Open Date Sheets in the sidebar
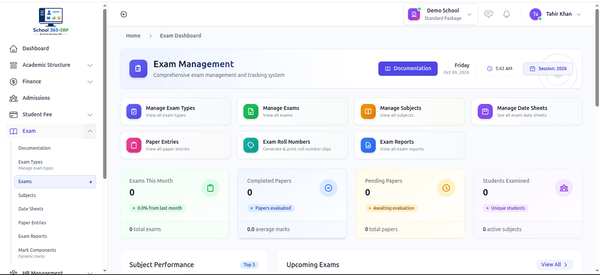Screen dimensions: 600x275 pyautogui.click(x=31, y=209)
